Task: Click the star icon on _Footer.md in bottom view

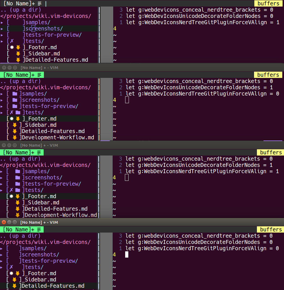Action: pos(11,273)
